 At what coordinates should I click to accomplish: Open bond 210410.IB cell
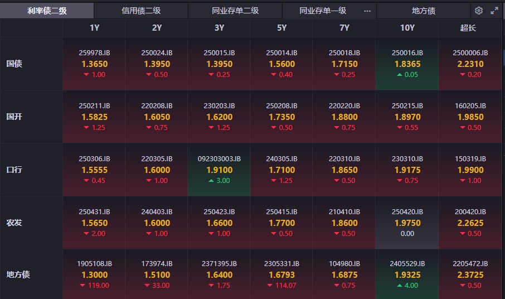click(344, 223)
